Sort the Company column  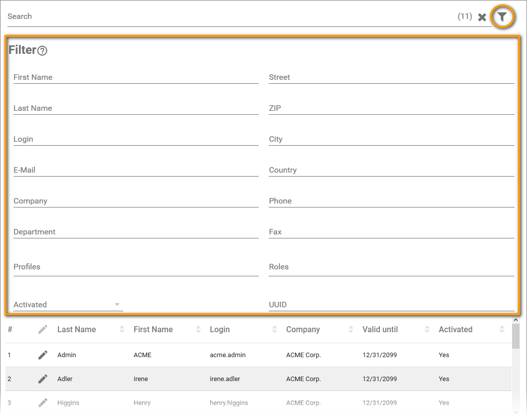coord(351,330)
